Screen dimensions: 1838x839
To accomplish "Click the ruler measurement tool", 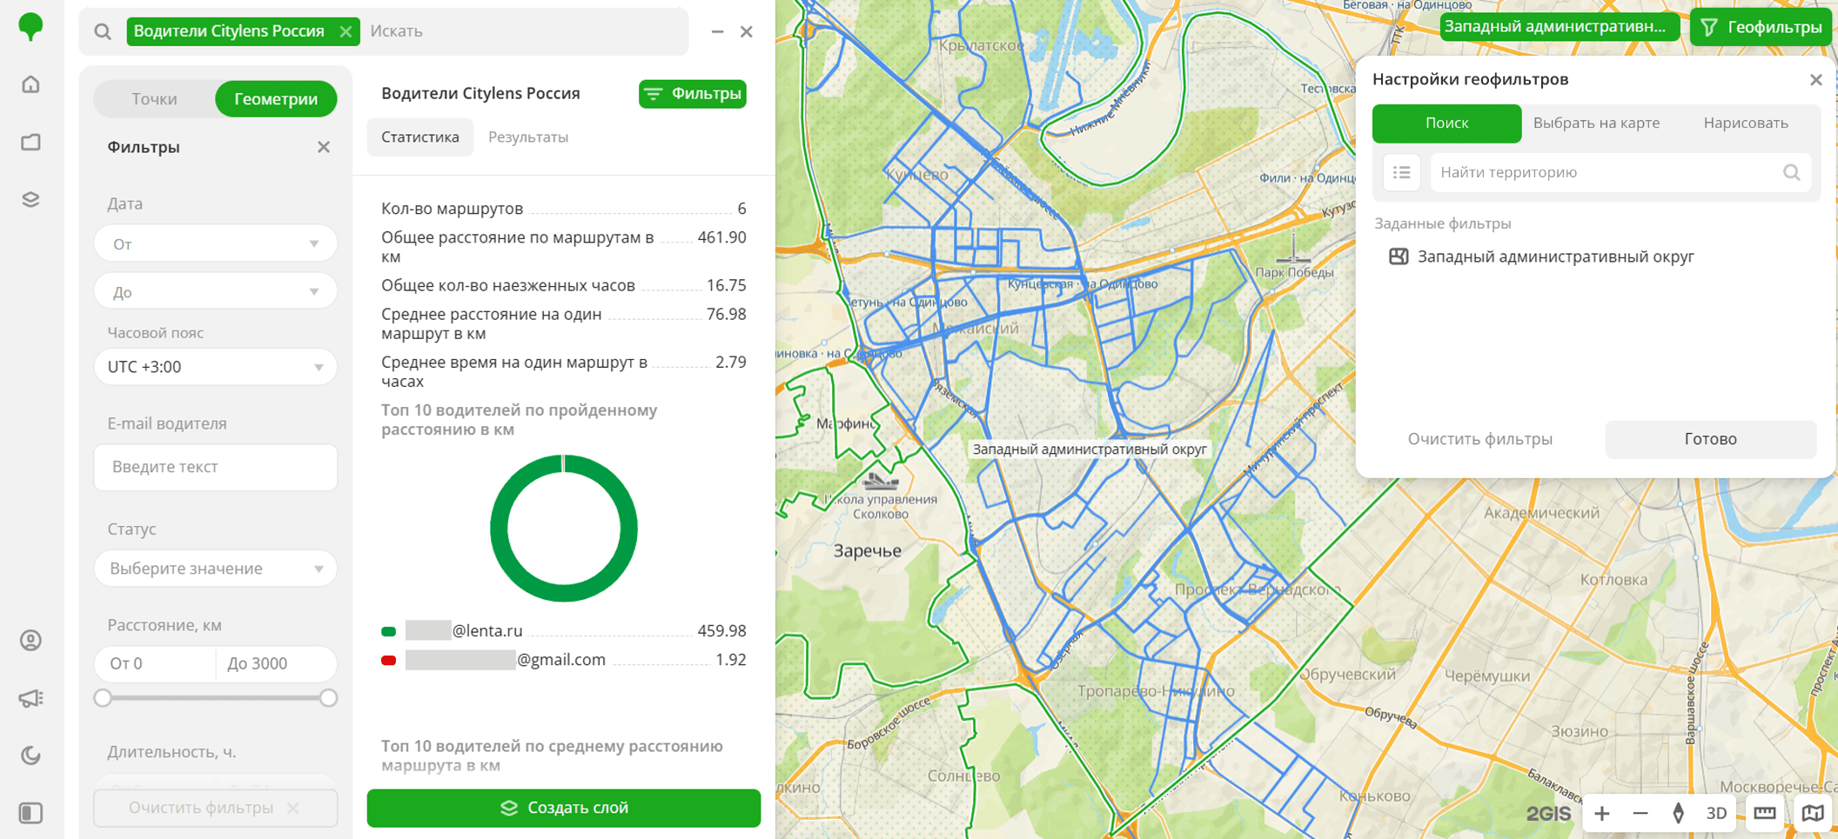I will [x=1764, y=813].
